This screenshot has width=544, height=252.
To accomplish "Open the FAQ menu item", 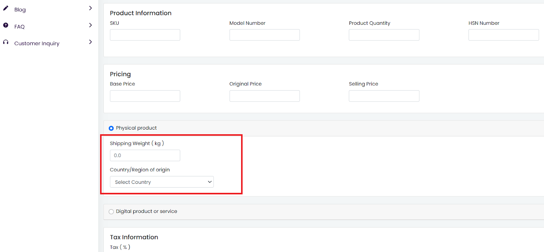I will [19, 27].
